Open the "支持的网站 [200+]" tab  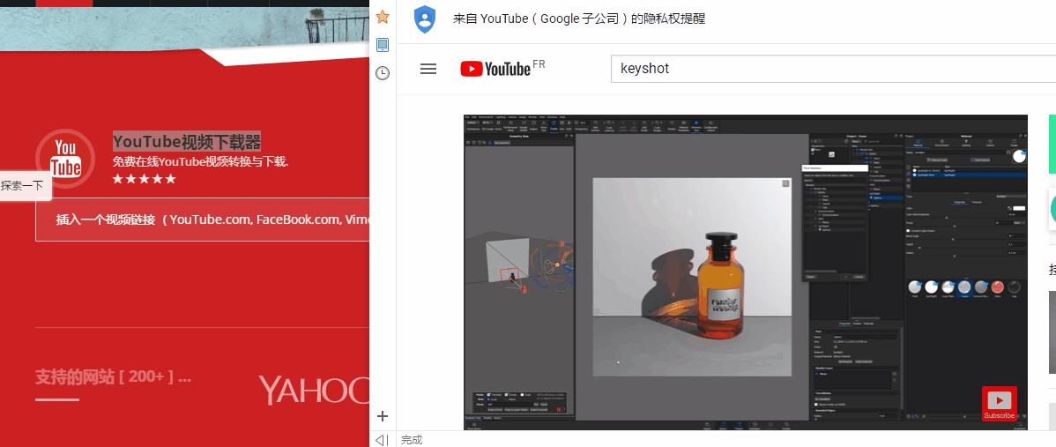coord(113,377)
